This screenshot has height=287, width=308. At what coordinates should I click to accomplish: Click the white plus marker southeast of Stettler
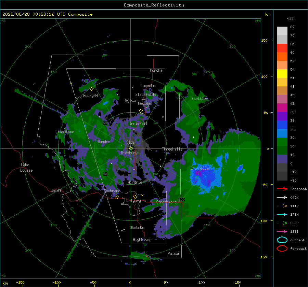pos(193,137)
